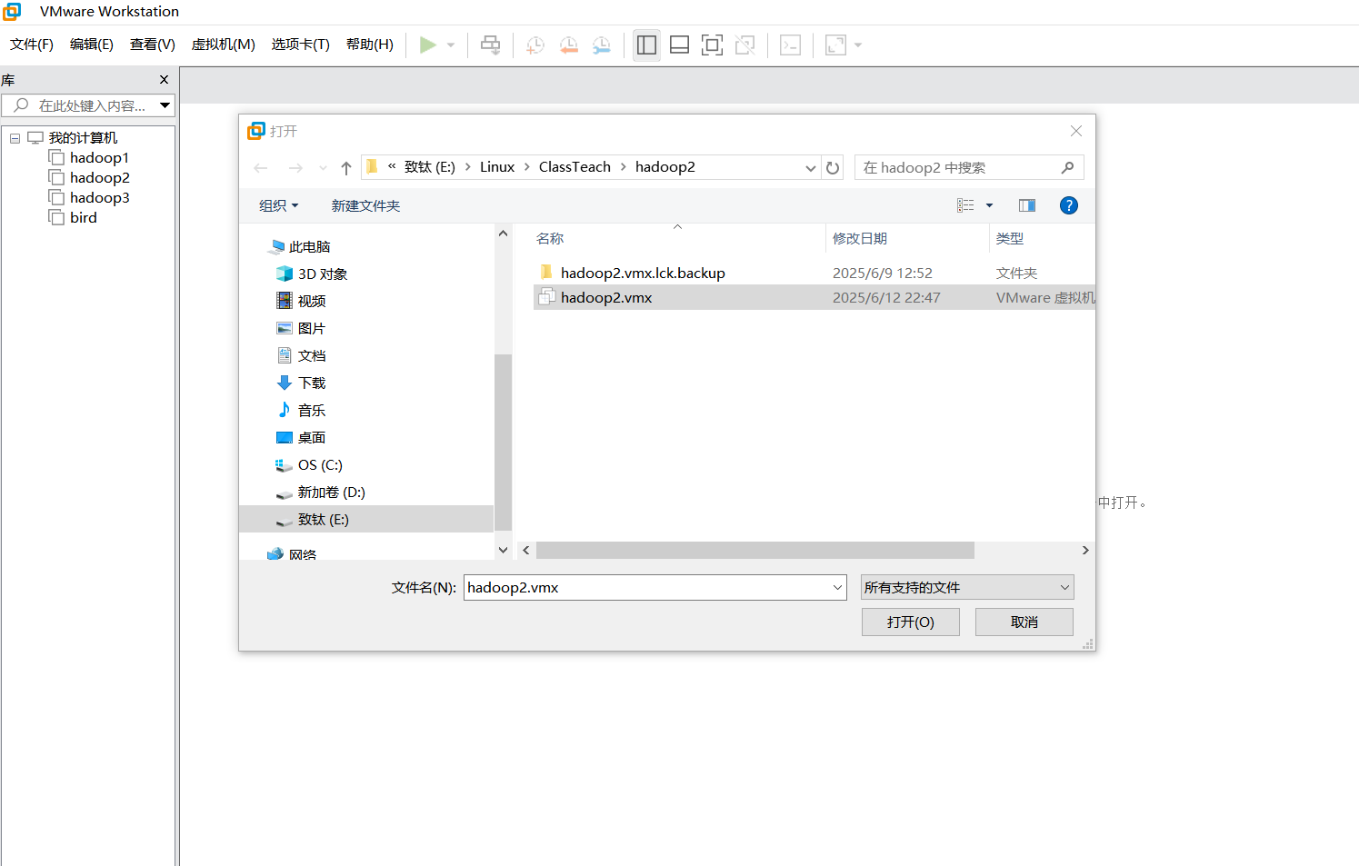The width and height of the screenshot is (1359, 866).
Task: Click the green Power On play icon
Action: pos(427,45)
